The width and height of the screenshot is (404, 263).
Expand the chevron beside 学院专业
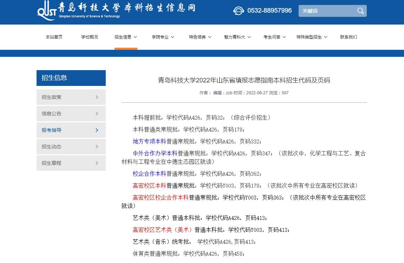[x=172, y=37]
